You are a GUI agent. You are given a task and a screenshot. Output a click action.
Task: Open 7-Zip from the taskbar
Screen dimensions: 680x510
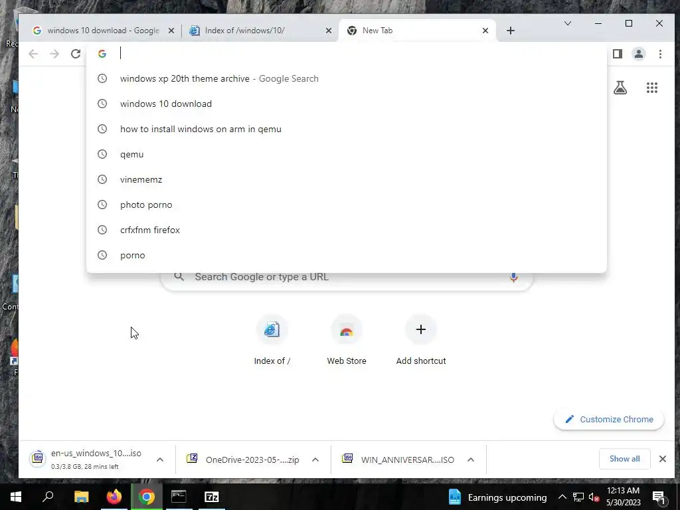[211, 497]
